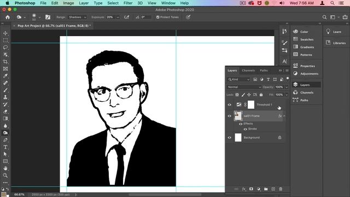Toggle lock all on layer
This screenshot has height=197, width=350.
click(261, 95)
